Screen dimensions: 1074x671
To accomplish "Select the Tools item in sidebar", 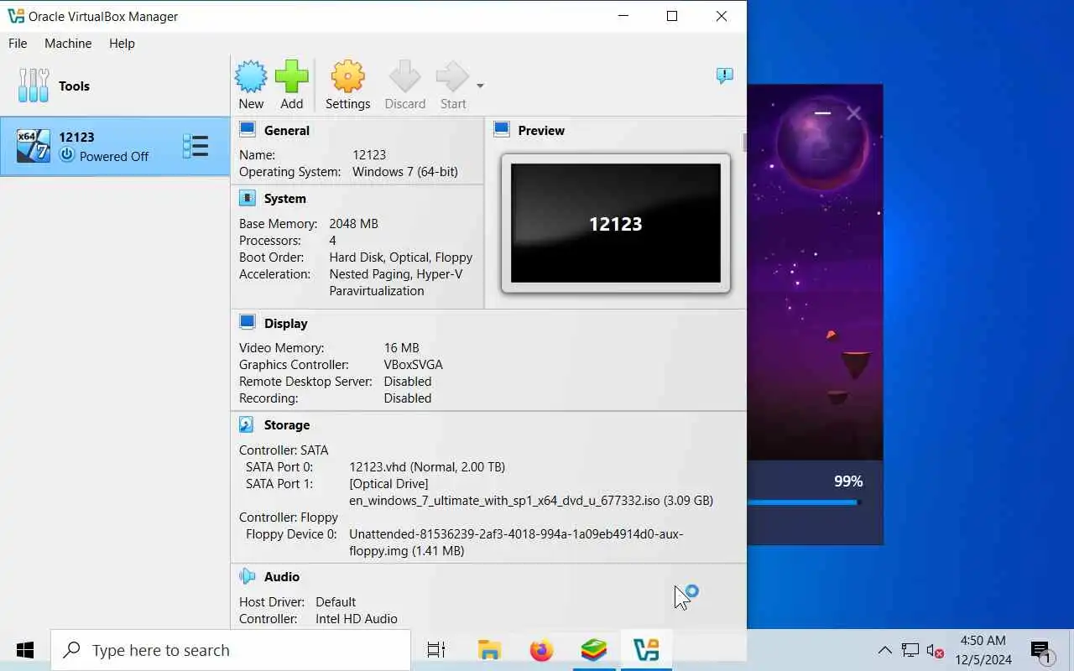I will 115,86.
